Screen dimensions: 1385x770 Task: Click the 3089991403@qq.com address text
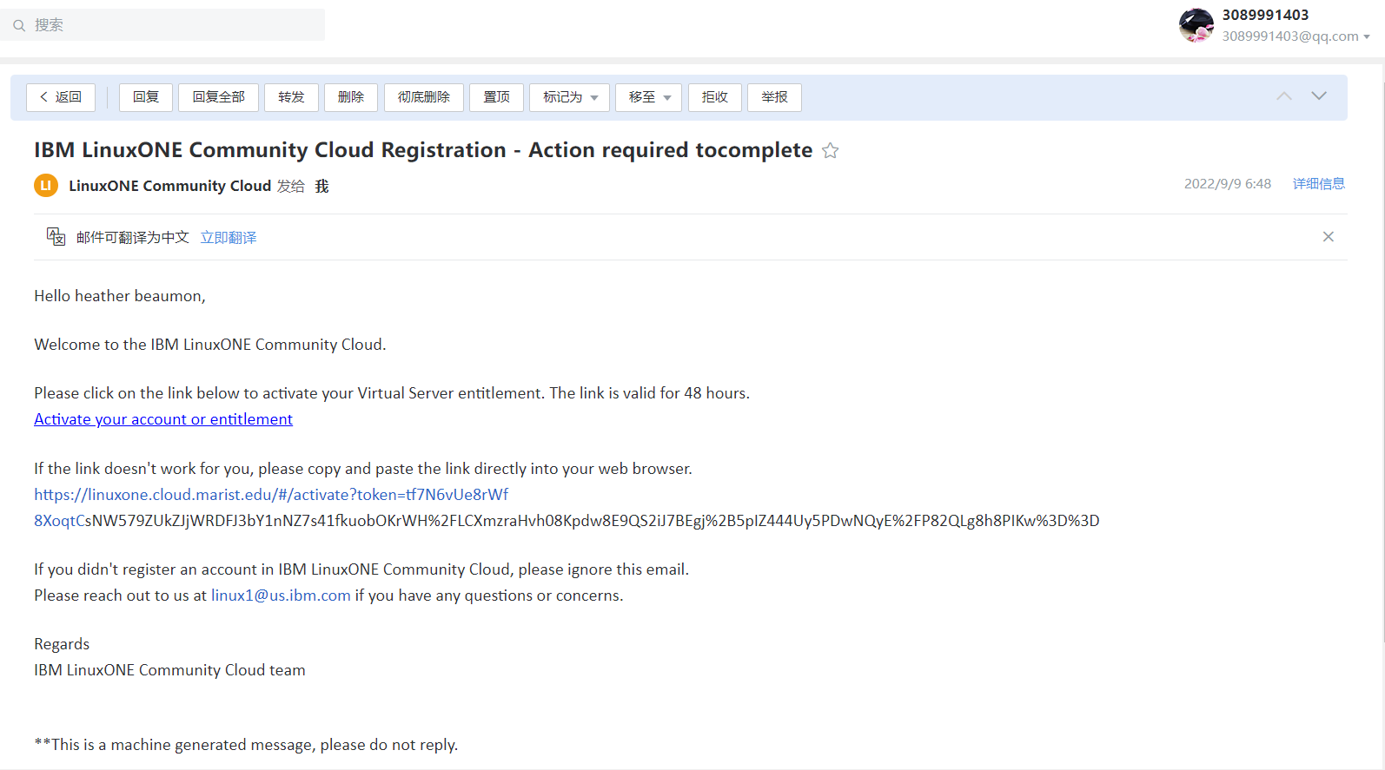click(x=1290, y=36)
